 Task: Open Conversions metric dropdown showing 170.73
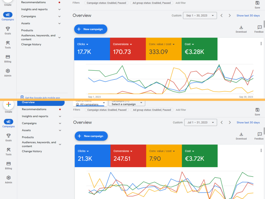122,44
